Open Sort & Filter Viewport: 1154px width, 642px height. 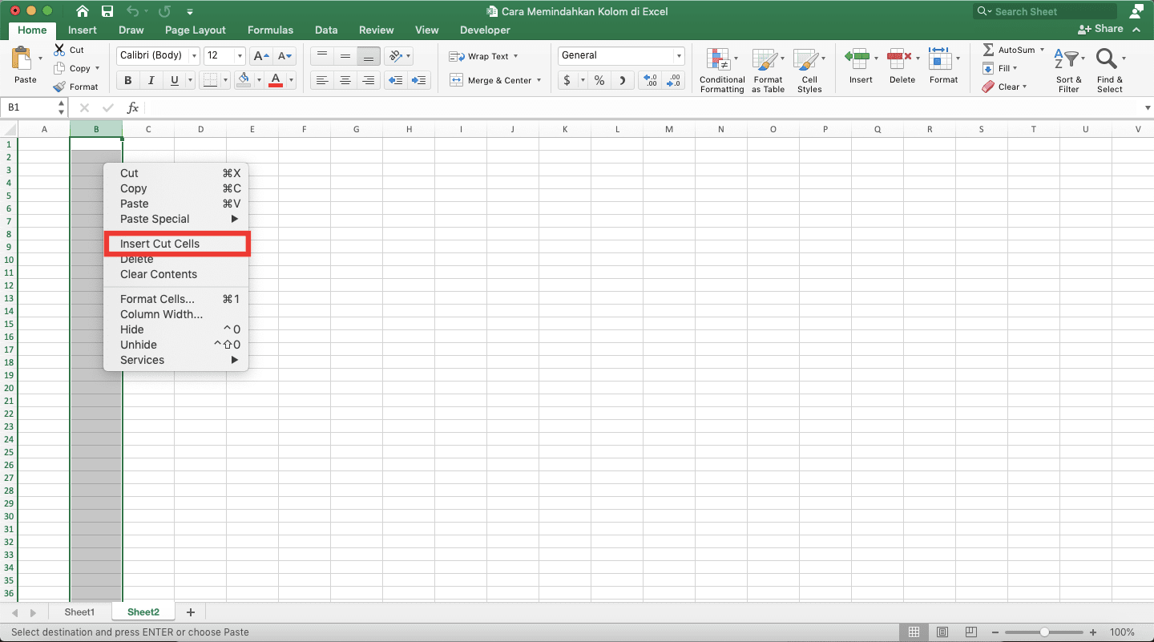(x=1069, y=70)
